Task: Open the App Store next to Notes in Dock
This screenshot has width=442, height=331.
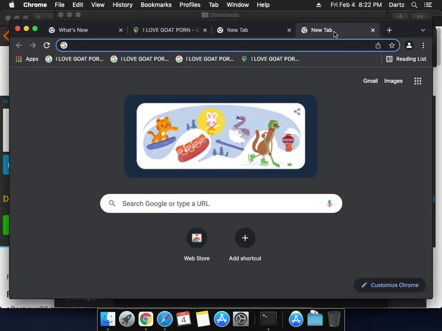Action: click(221, 319)
